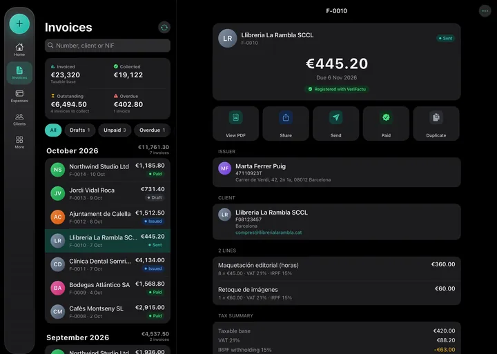Image resolution: width=497 pixels, height=354 pixels.
Task: Open the Clients section
Action: point(19,119)
